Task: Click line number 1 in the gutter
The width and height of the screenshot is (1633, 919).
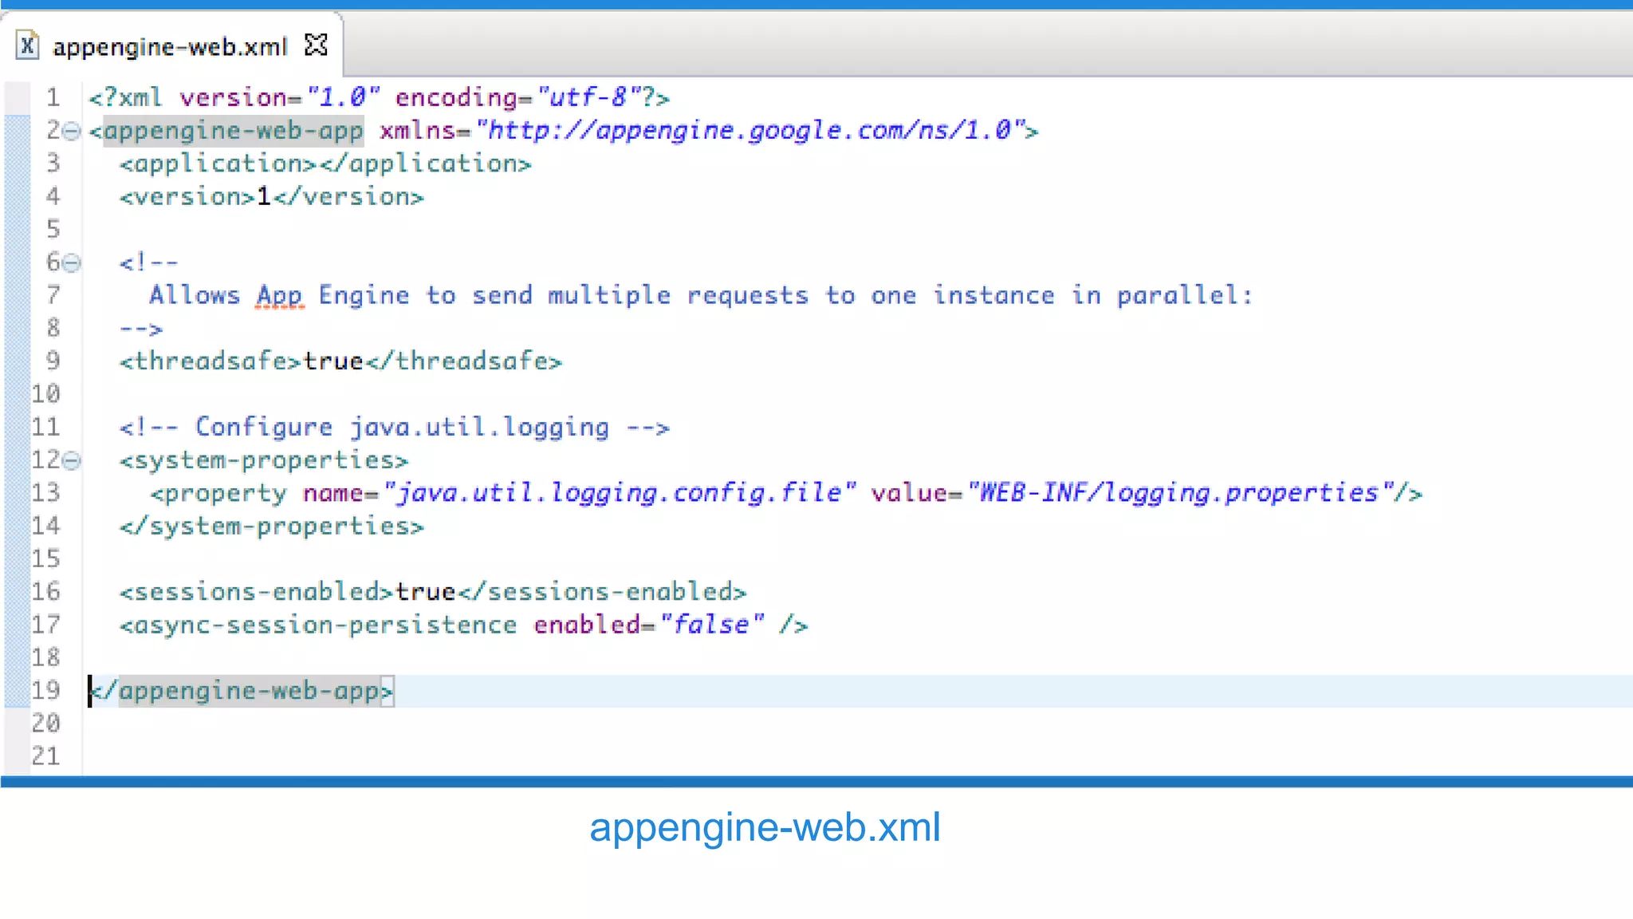Action: coord(53,98)
